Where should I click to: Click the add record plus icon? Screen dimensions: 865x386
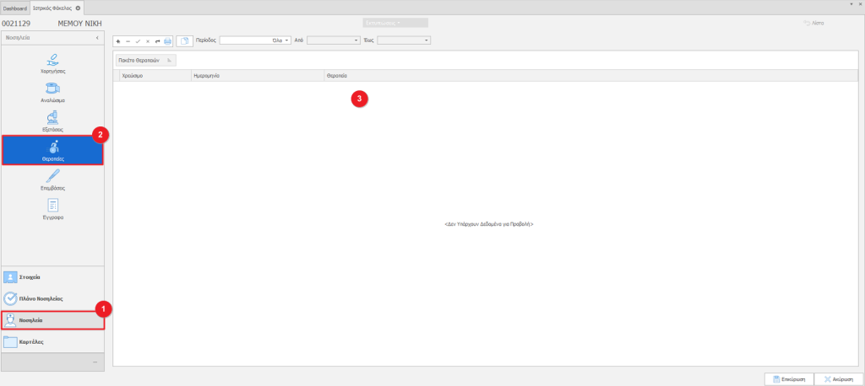coord(118,40)
